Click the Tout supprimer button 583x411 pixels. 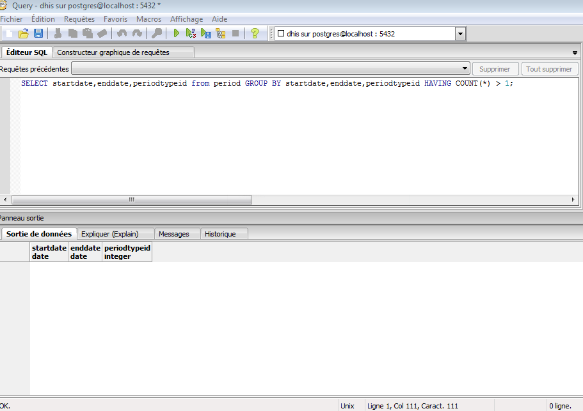[549, 69]
